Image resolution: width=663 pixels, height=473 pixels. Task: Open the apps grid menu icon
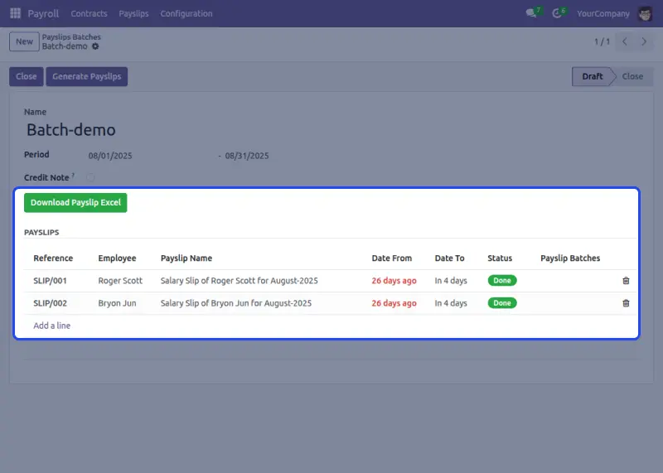tap(15, 13)
